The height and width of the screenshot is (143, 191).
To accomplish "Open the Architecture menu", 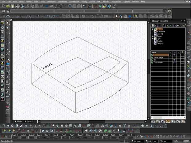I will point(74,2).
